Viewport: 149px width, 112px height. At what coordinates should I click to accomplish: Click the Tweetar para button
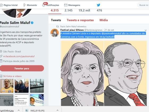[x=22, y=68]
